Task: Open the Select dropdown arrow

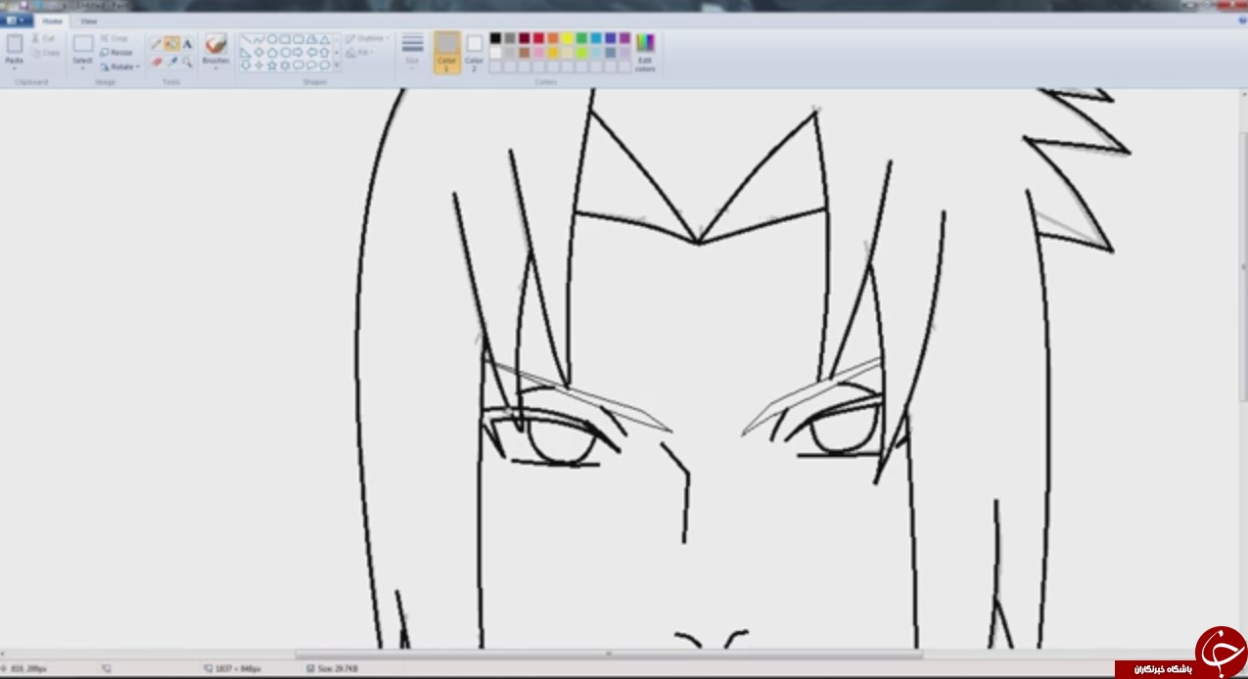Action: (83, 68)
